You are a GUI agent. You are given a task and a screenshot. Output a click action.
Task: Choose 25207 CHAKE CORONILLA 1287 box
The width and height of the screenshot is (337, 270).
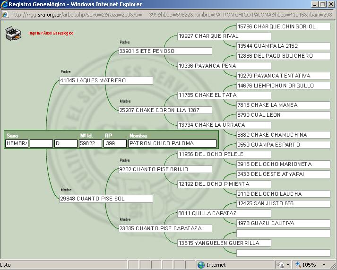point(165,110)
